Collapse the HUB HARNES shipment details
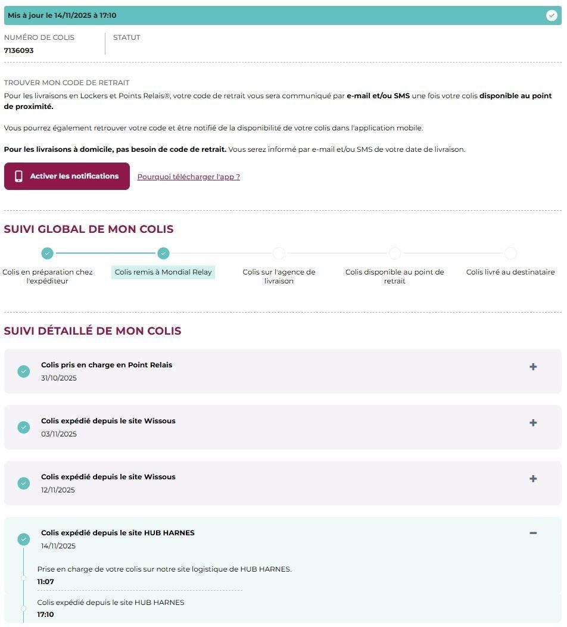567x627 pixels. pos(533,533)
